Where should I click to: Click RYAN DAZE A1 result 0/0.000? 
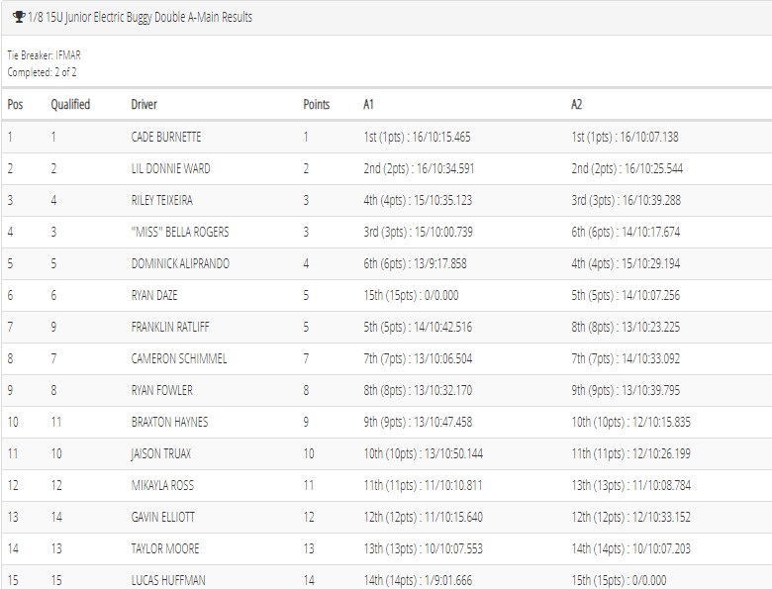411,295
